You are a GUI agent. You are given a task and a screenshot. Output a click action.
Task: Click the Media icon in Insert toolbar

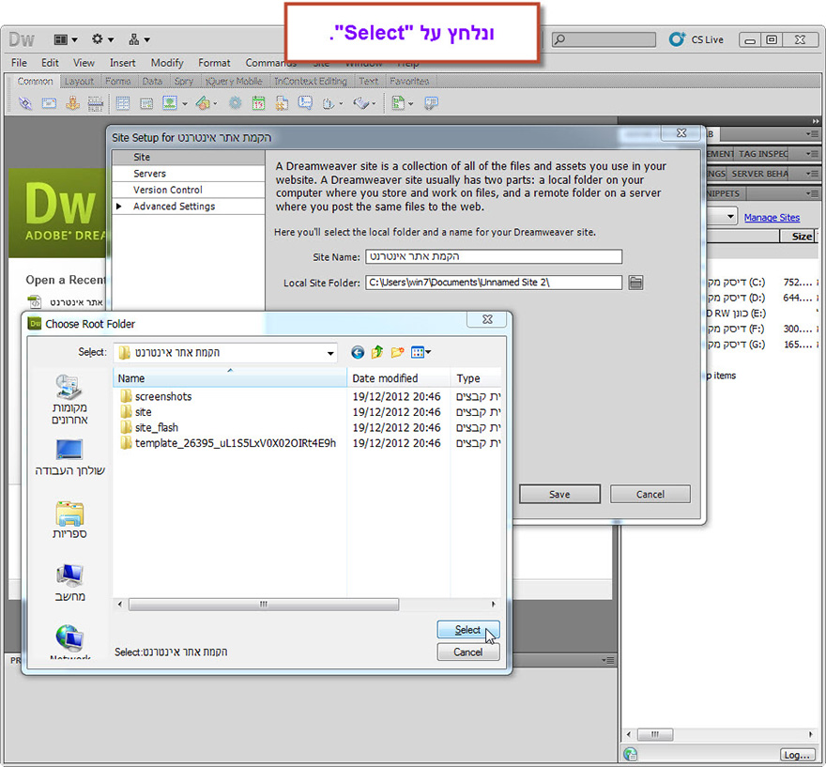click(x=203, y=103)
